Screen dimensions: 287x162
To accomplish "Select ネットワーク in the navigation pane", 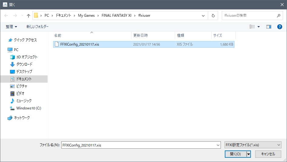I will [x=22, y=118].
